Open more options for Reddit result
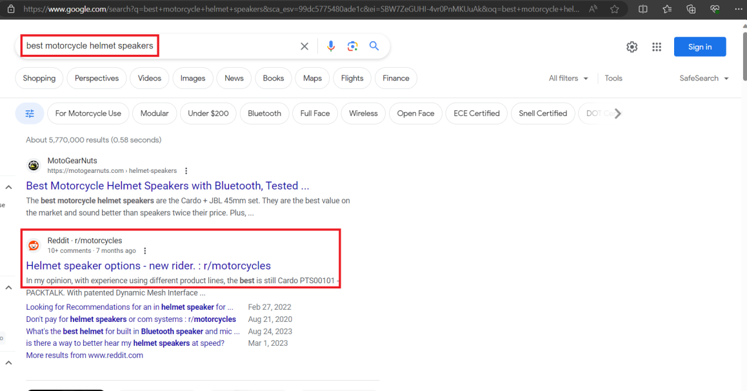 click(145, 251)
